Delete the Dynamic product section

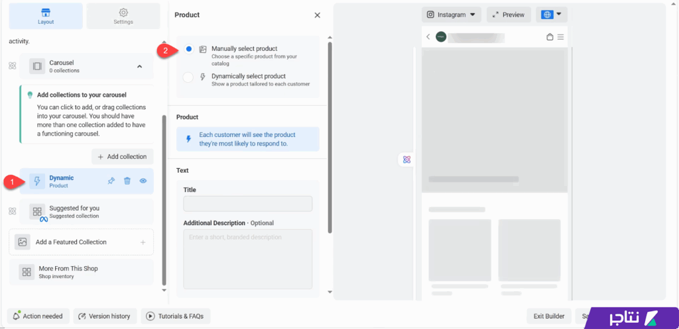pos(127,181)
